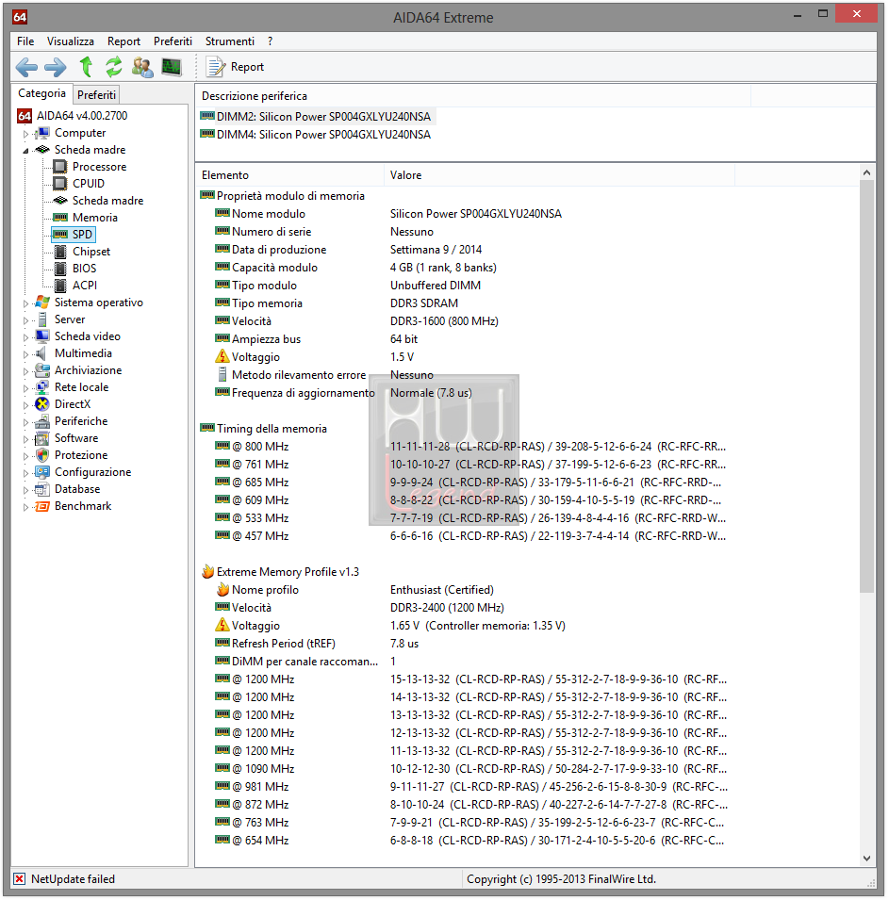889x900 pixels.
Task: Expand the Benchmark tree node
Action: point(25,507)
